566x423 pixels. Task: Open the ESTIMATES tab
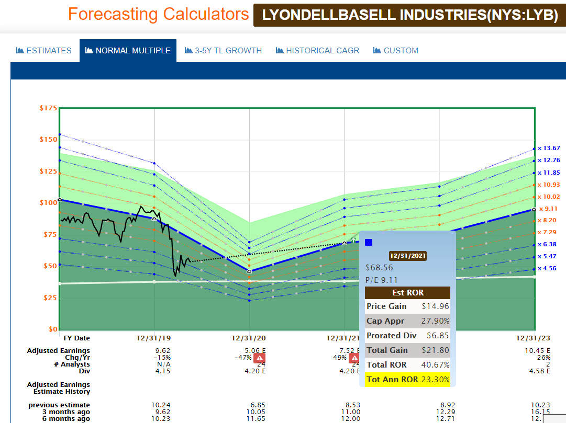pyautogui.click(x=43, y=51)
